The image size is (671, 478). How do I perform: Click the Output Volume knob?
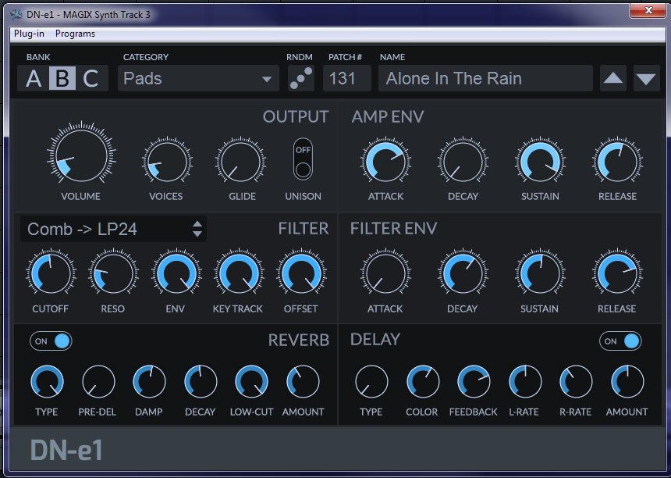point(81,155)
